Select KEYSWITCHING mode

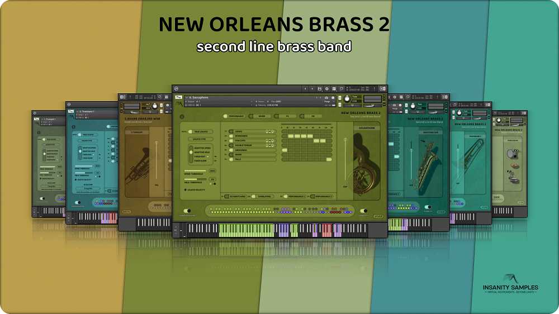pyautogui.click(x=236, y=196)
